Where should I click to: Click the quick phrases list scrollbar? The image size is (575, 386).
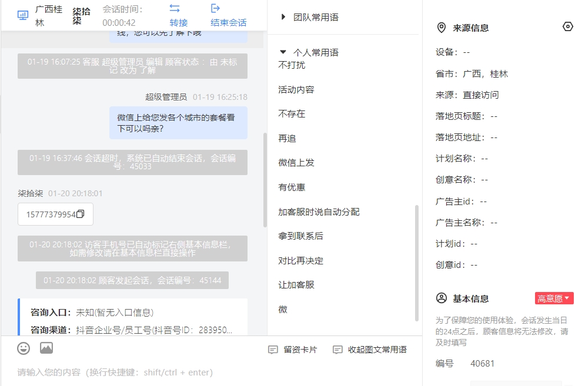tap(417, 263)
